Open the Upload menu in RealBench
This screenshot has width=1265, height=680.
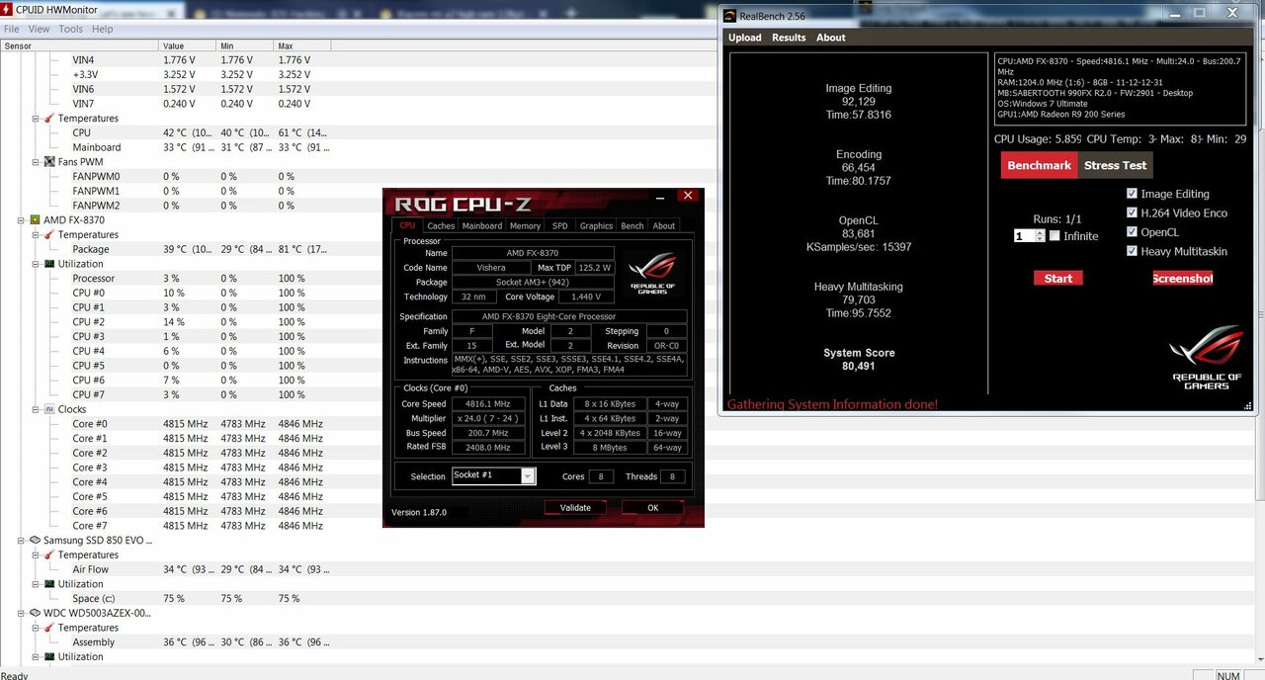pyautogui.click(x=745, y=38)
